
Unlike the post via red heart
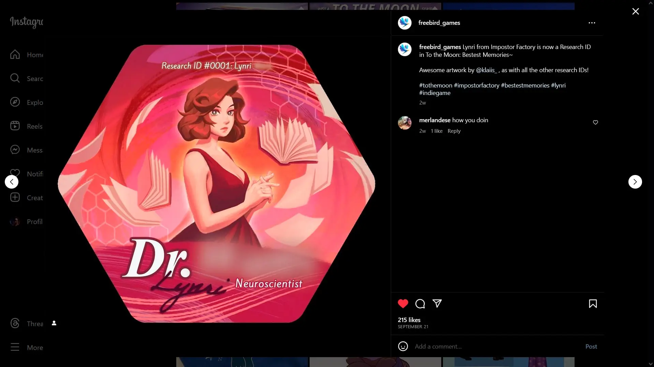click(x=403, y=304)
